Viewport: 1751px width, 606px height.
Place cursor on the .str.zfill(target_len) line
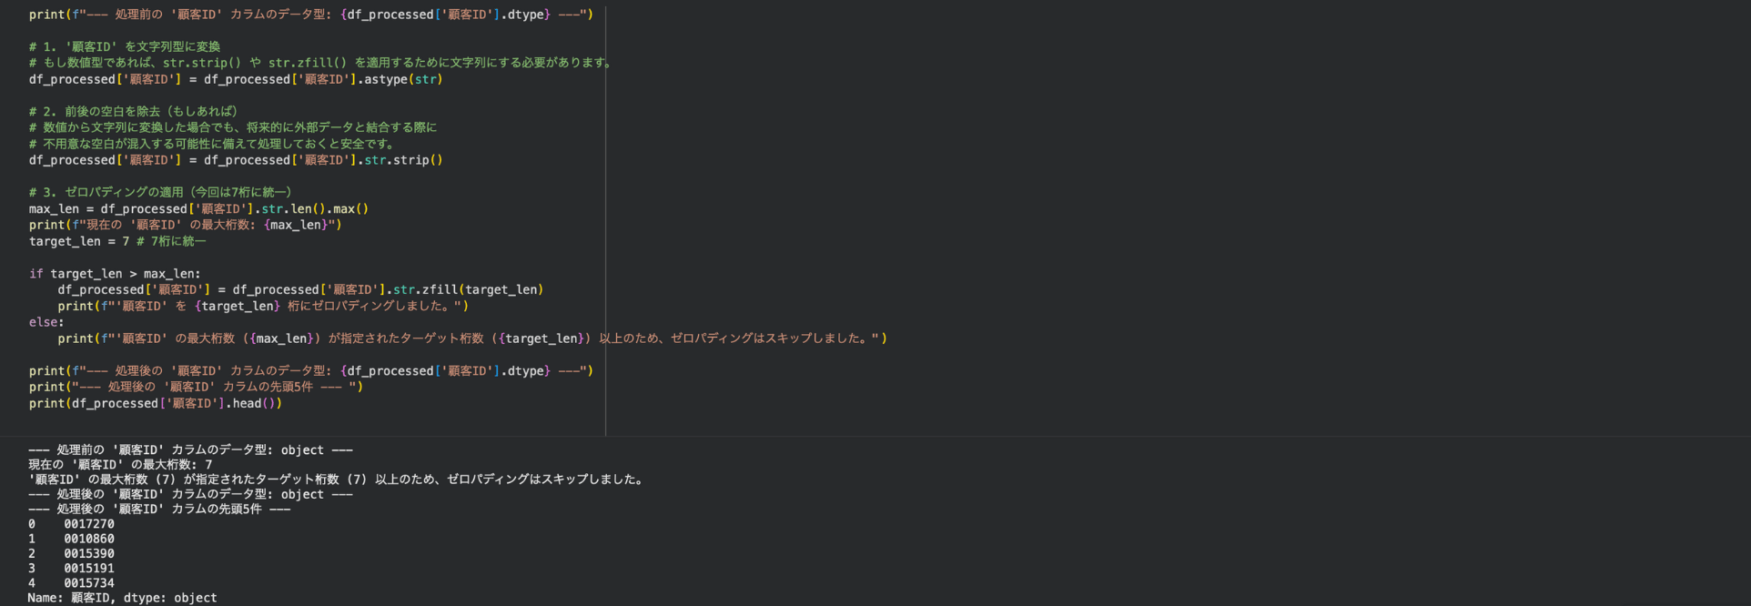(x=300, y=289)
